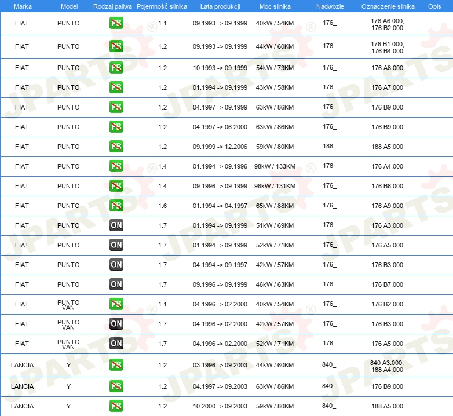
Task: Click production dates 10.1993 -> 09.1999
Action: point(220,68)
